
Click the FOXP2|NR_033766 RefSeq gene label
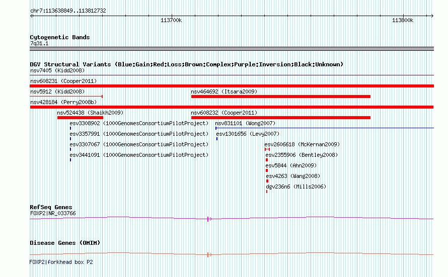[53, 213]
